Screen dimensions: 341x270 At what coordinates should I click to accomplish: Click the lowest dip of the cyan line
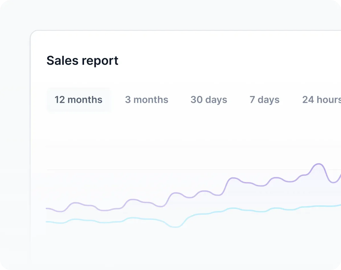coord(175,227)
